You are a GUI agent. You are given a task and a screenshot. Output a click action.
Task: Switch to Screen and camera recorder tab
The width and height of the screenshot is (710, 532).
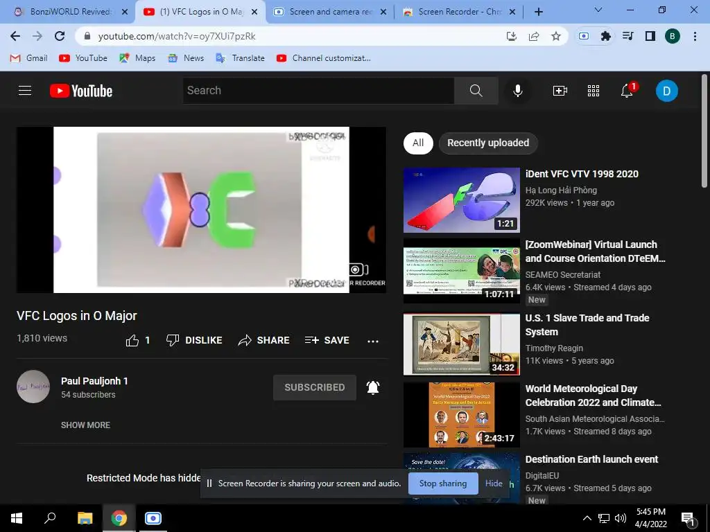pyautogui.click(x=331, y=12)
